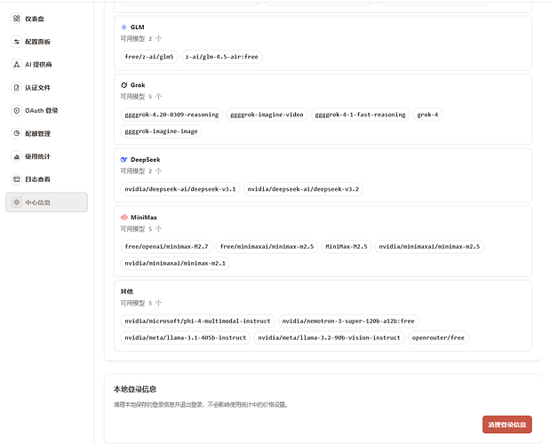Image resolution: width=550 pixels, height=444 pixels.
Task: Click the MiniMax section heading
Action: (x=144, y=218)
